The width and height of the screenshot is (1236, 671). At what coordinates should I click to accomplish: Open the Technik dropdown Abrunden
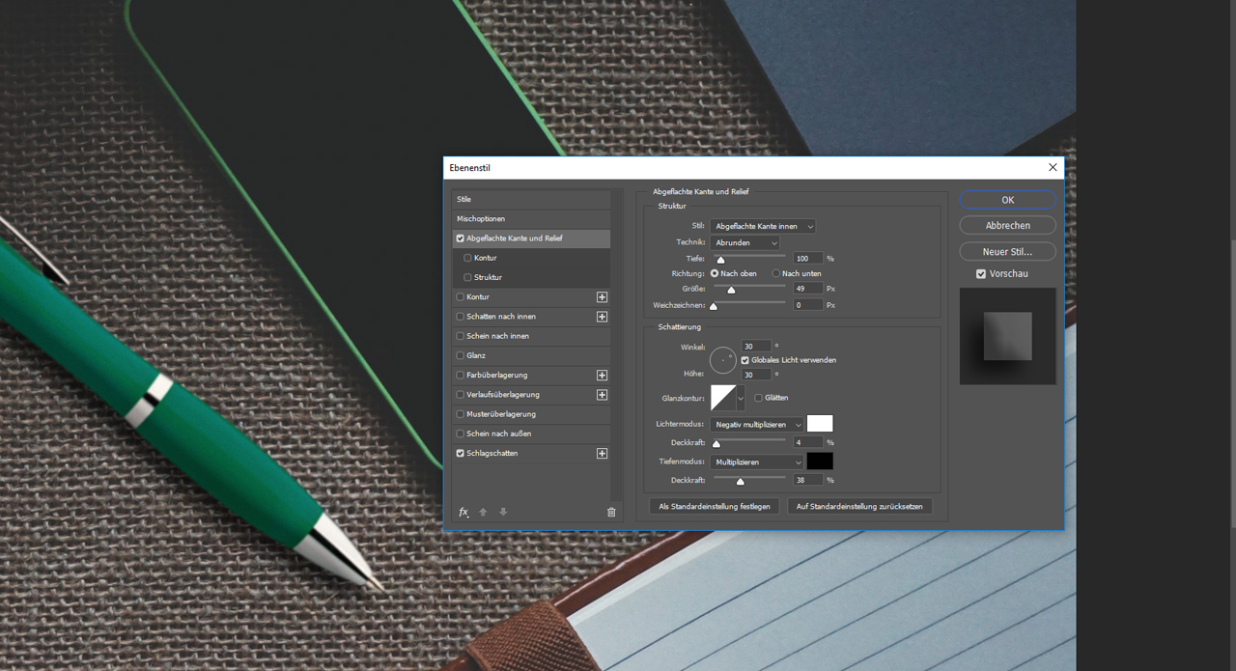[744, 242]
